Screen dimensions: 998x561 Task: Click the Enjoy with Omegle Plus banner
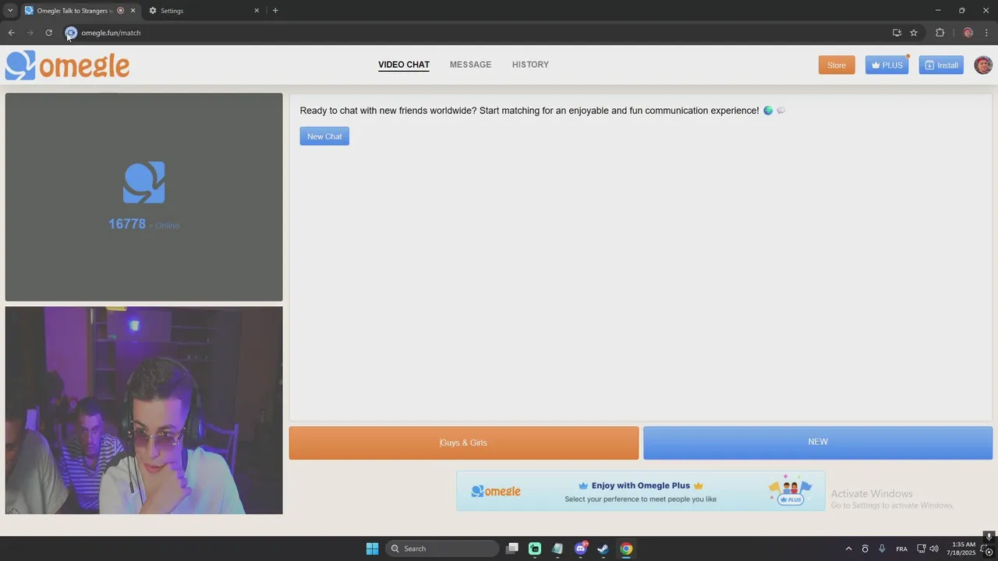640,491
